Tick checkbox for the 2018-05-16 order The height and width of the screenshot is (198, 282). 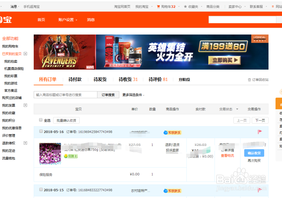41,131
